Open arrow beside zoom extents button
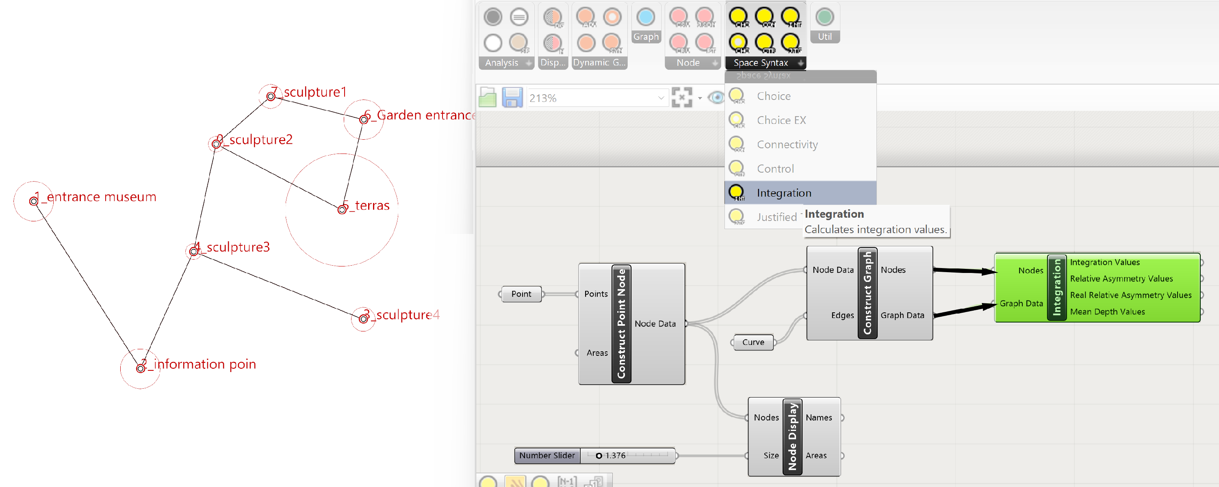Screen dimensions: 1219x487 (x=700, y=98)
